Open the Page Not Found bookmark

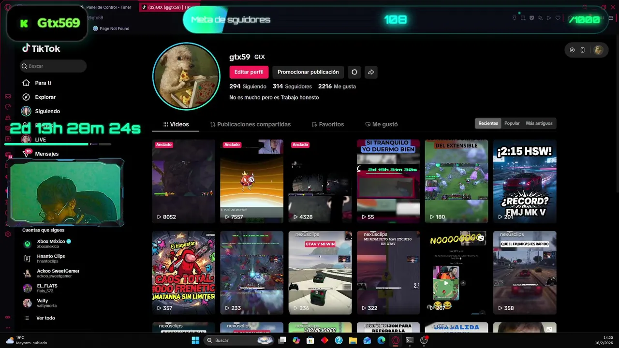[x=111, y=29]
